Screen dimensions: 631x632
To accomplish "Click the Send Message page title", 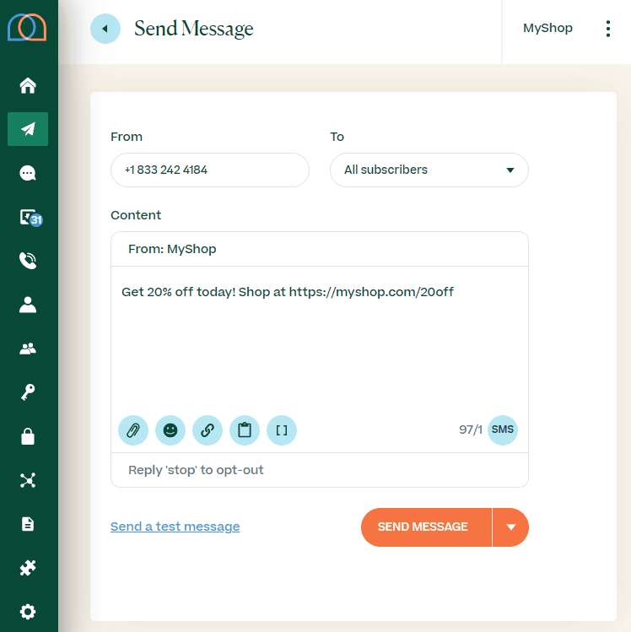I will (x=194, y=29).
